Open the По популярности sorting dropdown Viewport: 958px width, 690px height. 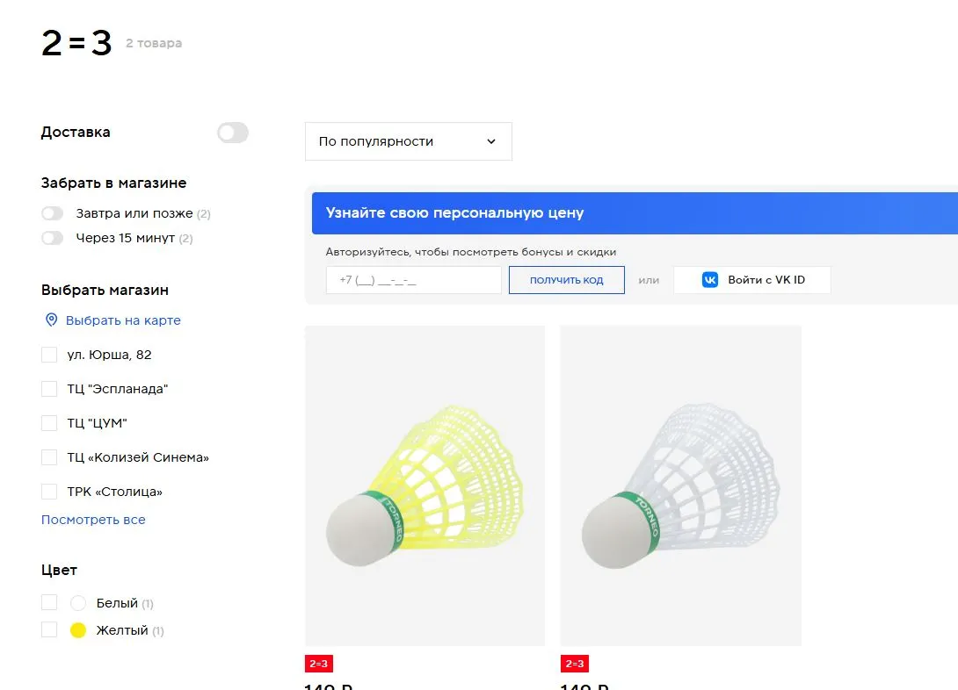pos(408,141)
